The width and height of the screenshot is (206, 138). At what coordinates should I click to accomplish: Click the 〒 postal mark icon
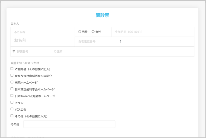tap(14, 51)
